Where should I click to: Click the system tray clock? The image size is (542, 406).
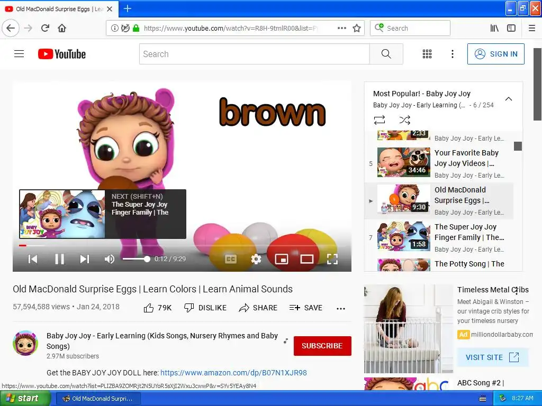(x=522, y=399)
